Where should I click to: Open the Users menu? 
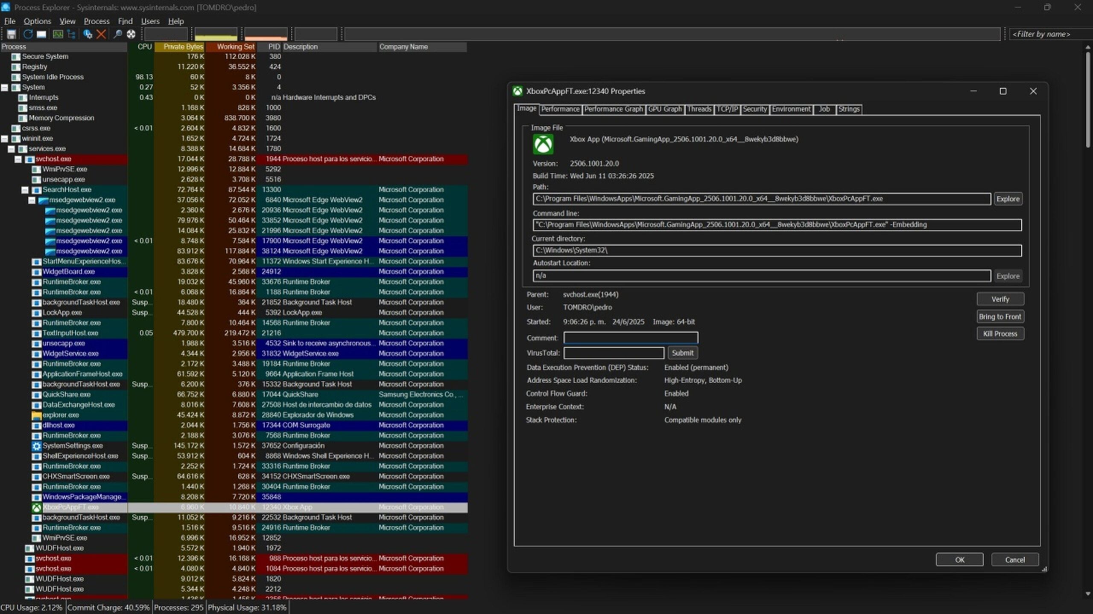point(150,21)
